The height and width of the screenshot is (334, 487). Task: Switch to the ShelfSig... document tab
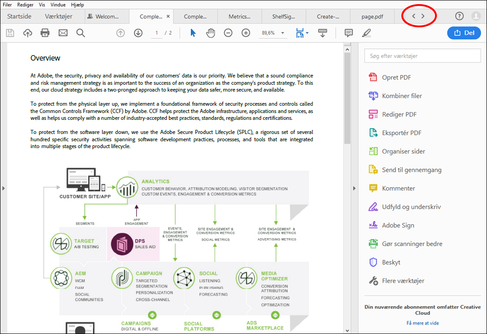point(283,16)
